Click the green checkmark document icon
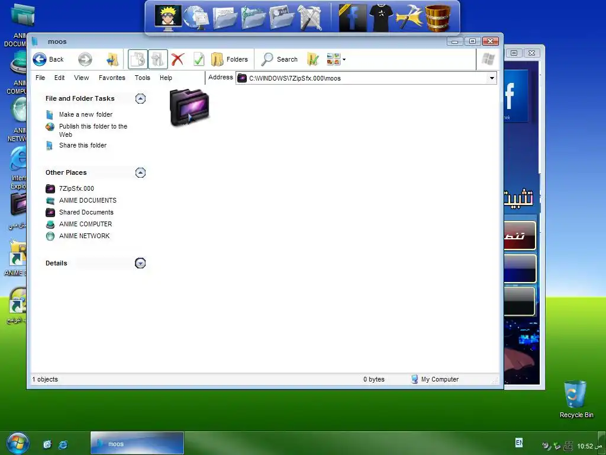This screenshot has width=606, height=455. tap(199, 59)
